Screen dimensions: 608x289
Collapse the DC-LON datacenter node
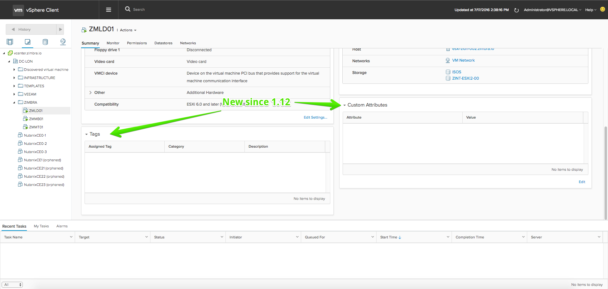tap(9, 62)
